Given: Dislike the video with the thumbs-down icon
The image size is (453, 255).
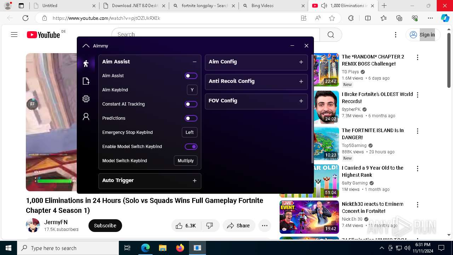Looking at the screenshot, I should click(x=210, y=226).
